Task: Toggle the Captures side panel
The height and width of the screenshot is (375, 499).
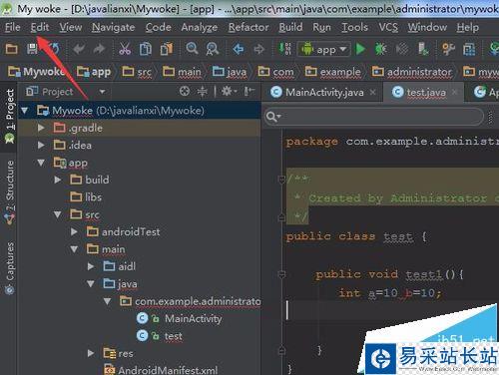Action: tap(10, 268)
